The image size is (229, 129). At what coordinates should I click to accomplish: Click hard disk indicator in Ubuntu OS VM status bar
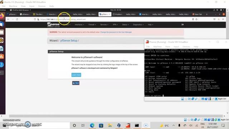click(185, 120)
